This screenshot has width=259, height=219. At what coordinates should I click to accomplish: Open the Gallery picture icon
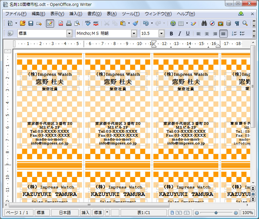(x=221, y=23)
